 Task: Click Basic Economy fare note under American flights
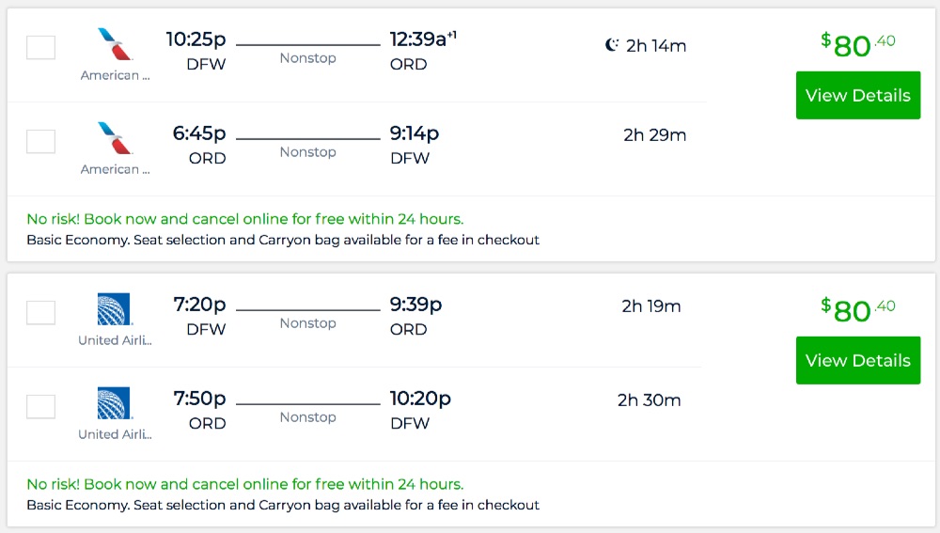[x=282, y=240]
